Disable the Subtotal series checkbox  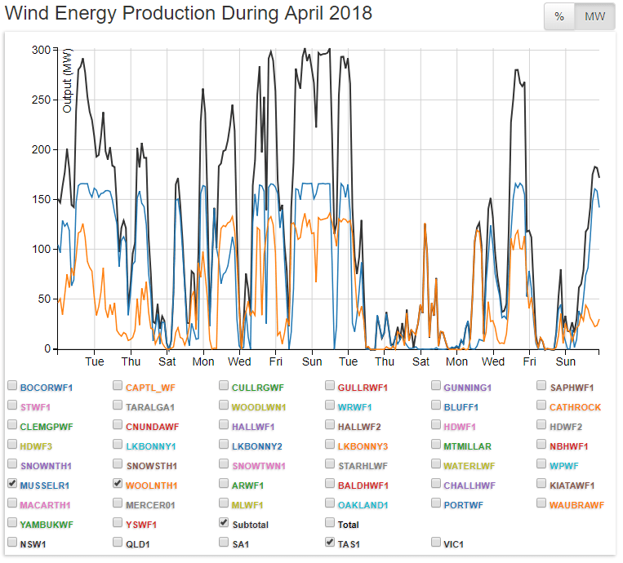225,523
